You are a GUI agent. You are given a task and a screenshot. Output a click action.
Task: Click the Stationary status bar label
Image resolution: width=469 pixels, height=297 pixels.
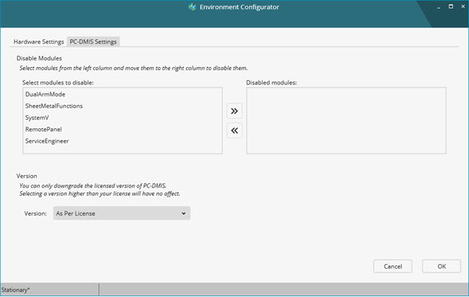(x=15, y=290)
